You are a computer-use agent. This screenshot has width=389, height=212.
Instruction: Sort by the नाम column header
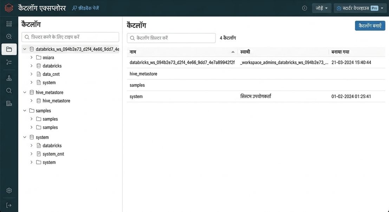point(133,52)
